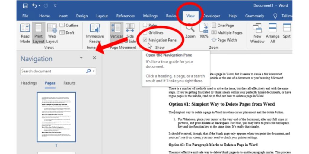Click the Redo icon in quick access
This screenshot has width=309, height=154.
[x=46, y=6]
